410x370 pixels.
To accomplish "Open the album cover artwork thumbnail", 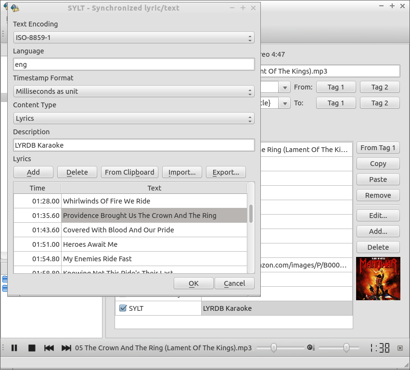I will [378, 279].
